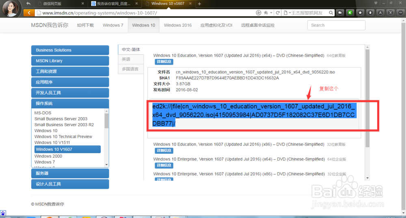Click the undo arrow beside the profile avatar
The image size is (406, 218).
pyautogui.click(x=28, y=4)
